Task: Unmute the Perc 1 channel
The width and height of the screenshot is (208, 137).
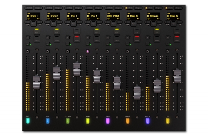Action: click(77, 39)
